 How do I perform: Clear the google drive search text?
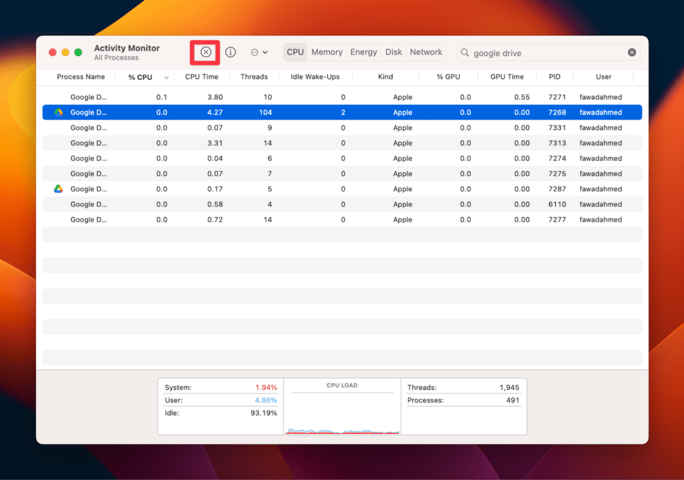632,52
